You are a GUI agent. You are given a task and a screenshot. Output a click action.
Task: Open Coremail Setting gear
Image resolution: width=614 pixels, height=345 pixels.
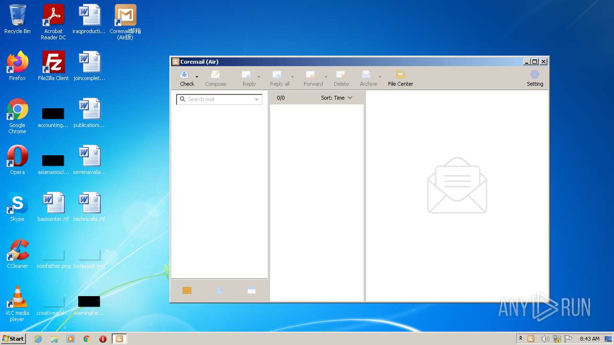click(535, 79)
